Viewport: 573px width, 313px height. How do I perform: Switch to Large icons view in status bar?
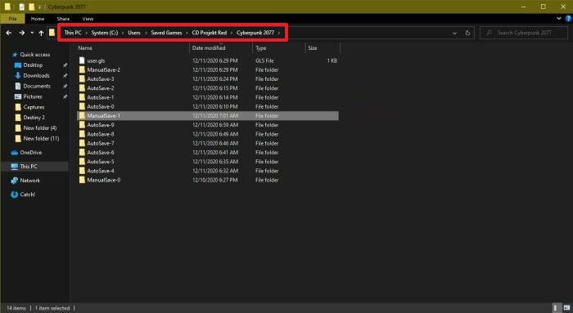click(566, 308)
